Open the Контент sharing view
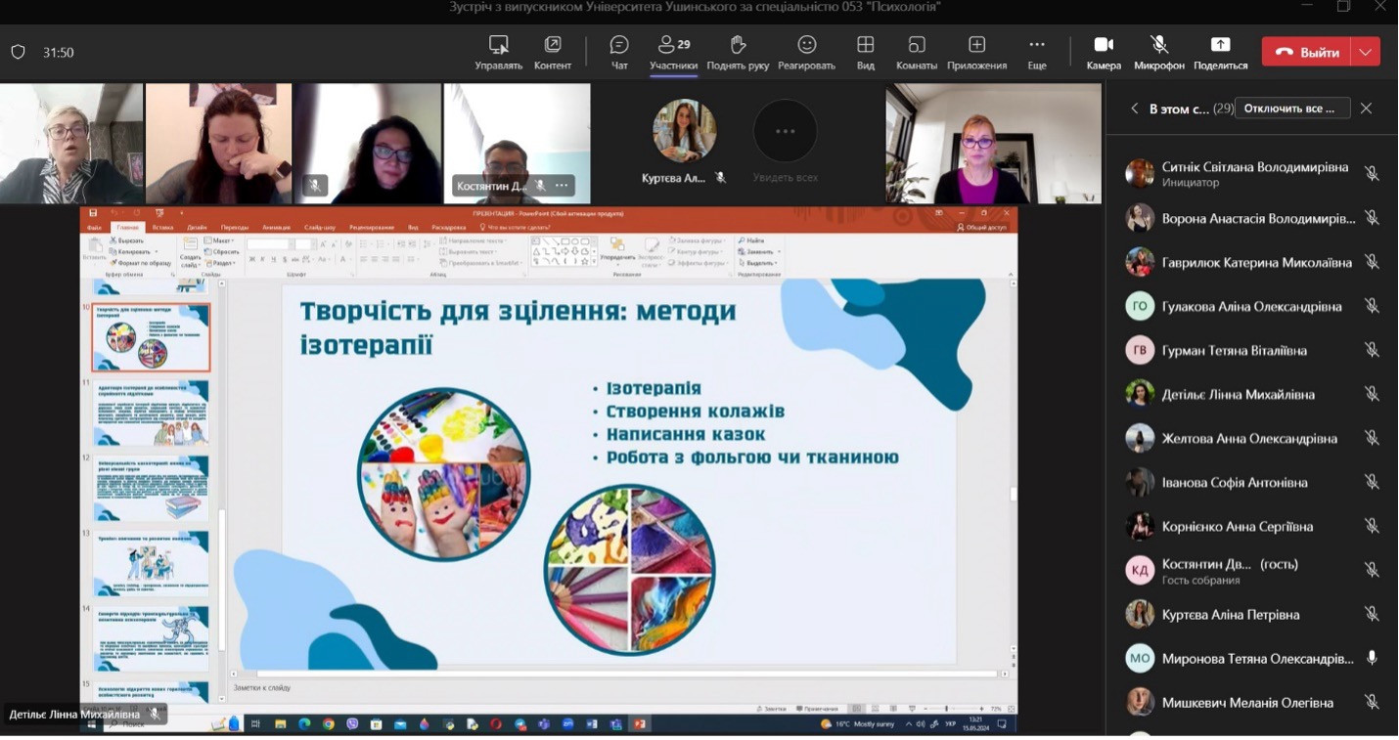Viewport: 1399px width, 740px height. [553, 53]
